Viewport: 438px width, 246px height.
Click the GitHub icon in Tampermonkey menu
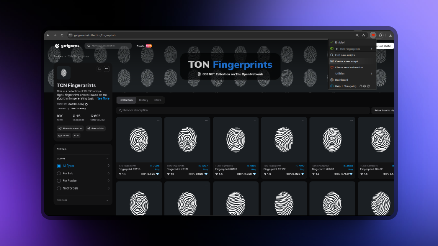(360, 86)
